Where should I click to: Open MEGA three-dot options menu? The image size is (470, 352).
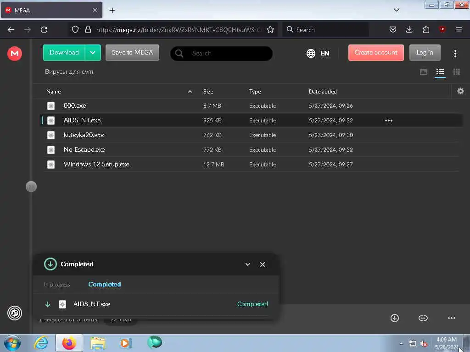point(455,53)
